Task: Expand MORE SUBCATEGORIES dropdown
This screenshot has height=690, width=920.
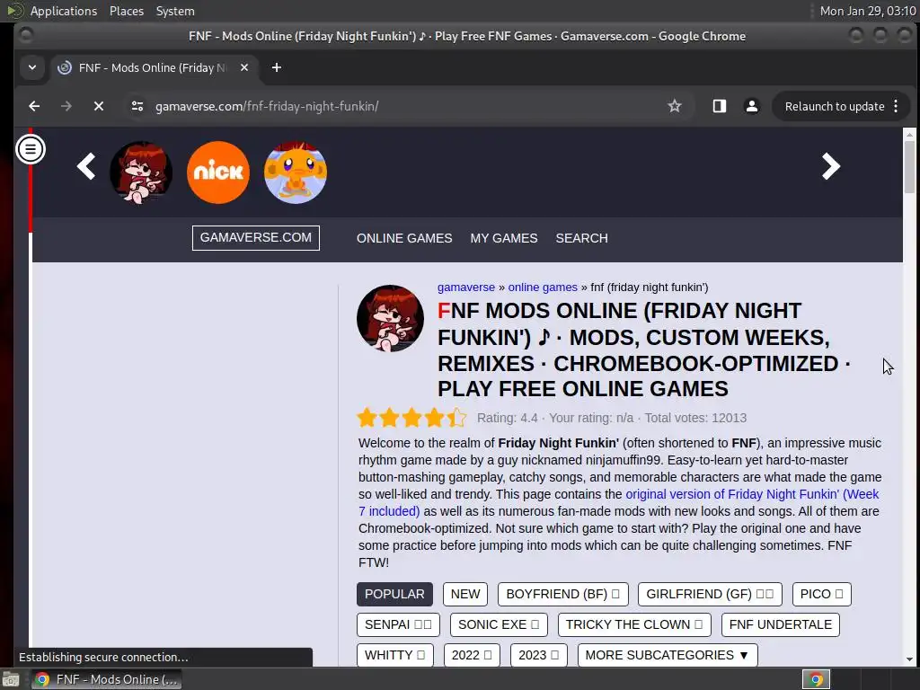Action: coord(668,655)
